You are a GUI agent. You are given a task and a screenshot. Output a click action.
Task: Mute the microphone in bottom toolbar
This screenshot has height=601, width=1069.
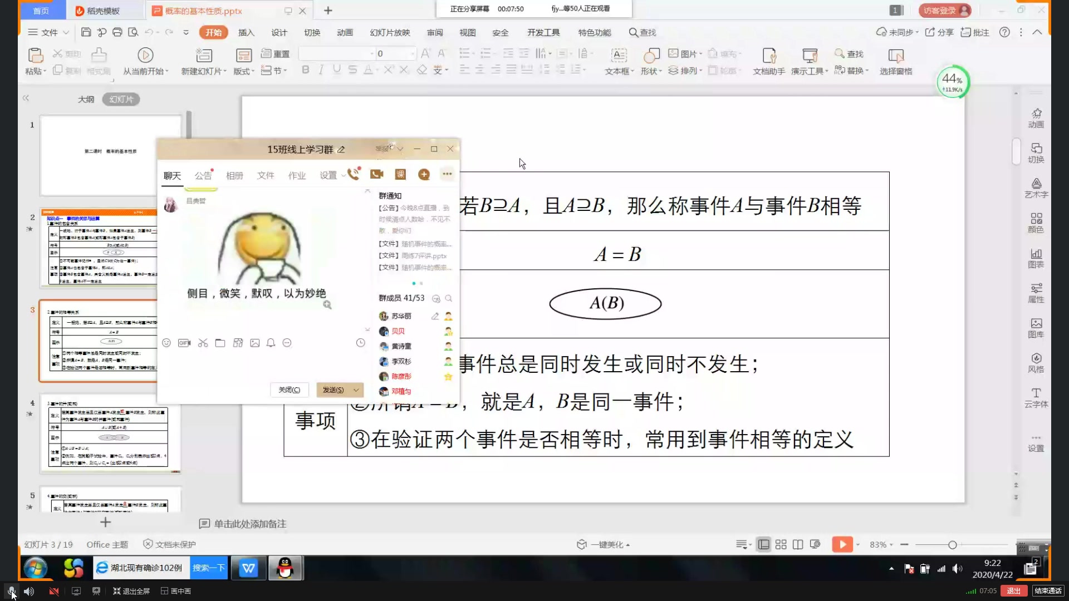coord(11,591)
